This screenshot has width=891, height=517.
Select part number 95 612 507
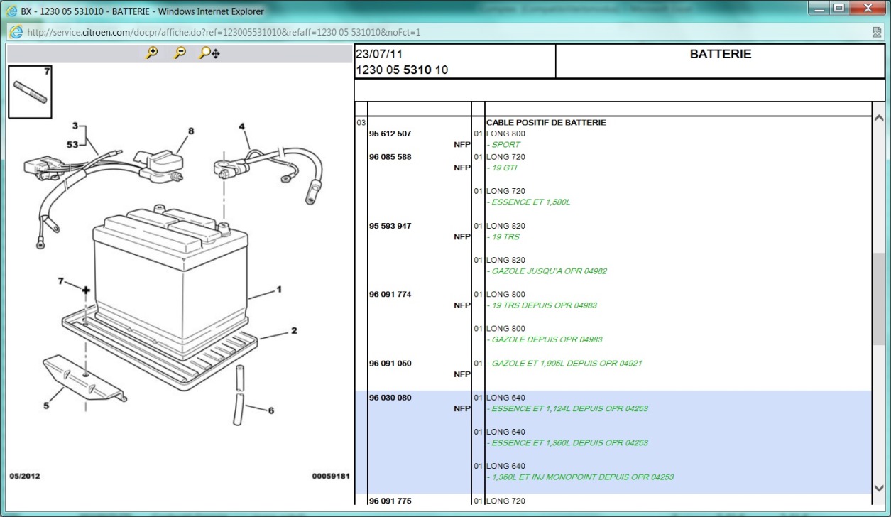[x=390, y=134]
